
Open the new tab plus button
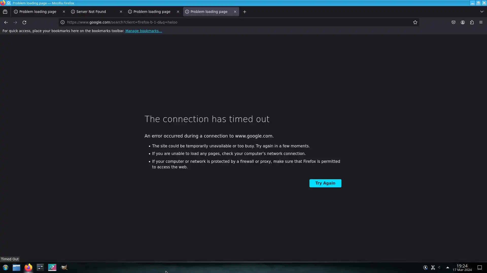click(x=245, y=12)
